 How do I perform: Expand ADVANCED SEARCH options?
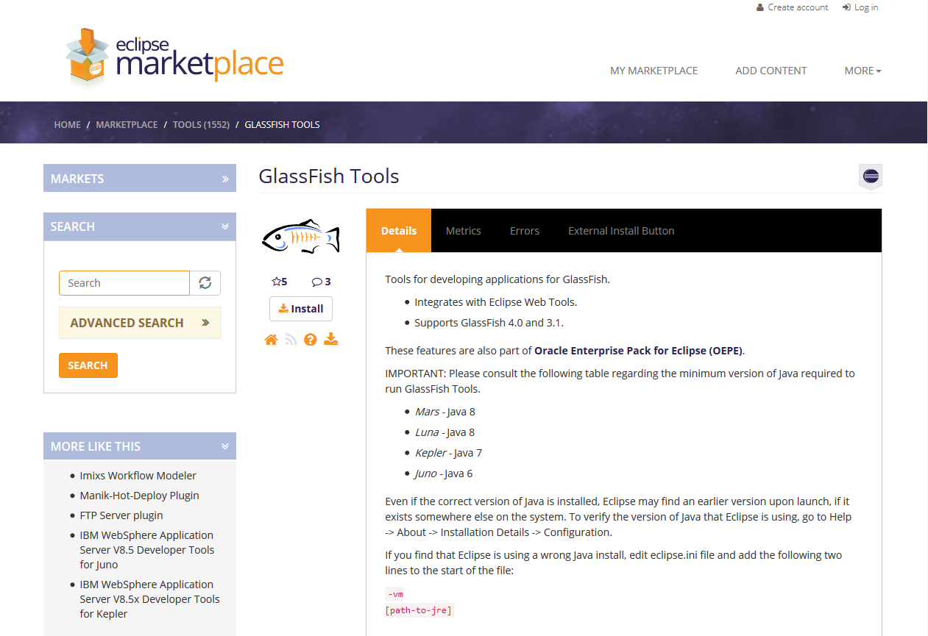click(x=140, y=323)
